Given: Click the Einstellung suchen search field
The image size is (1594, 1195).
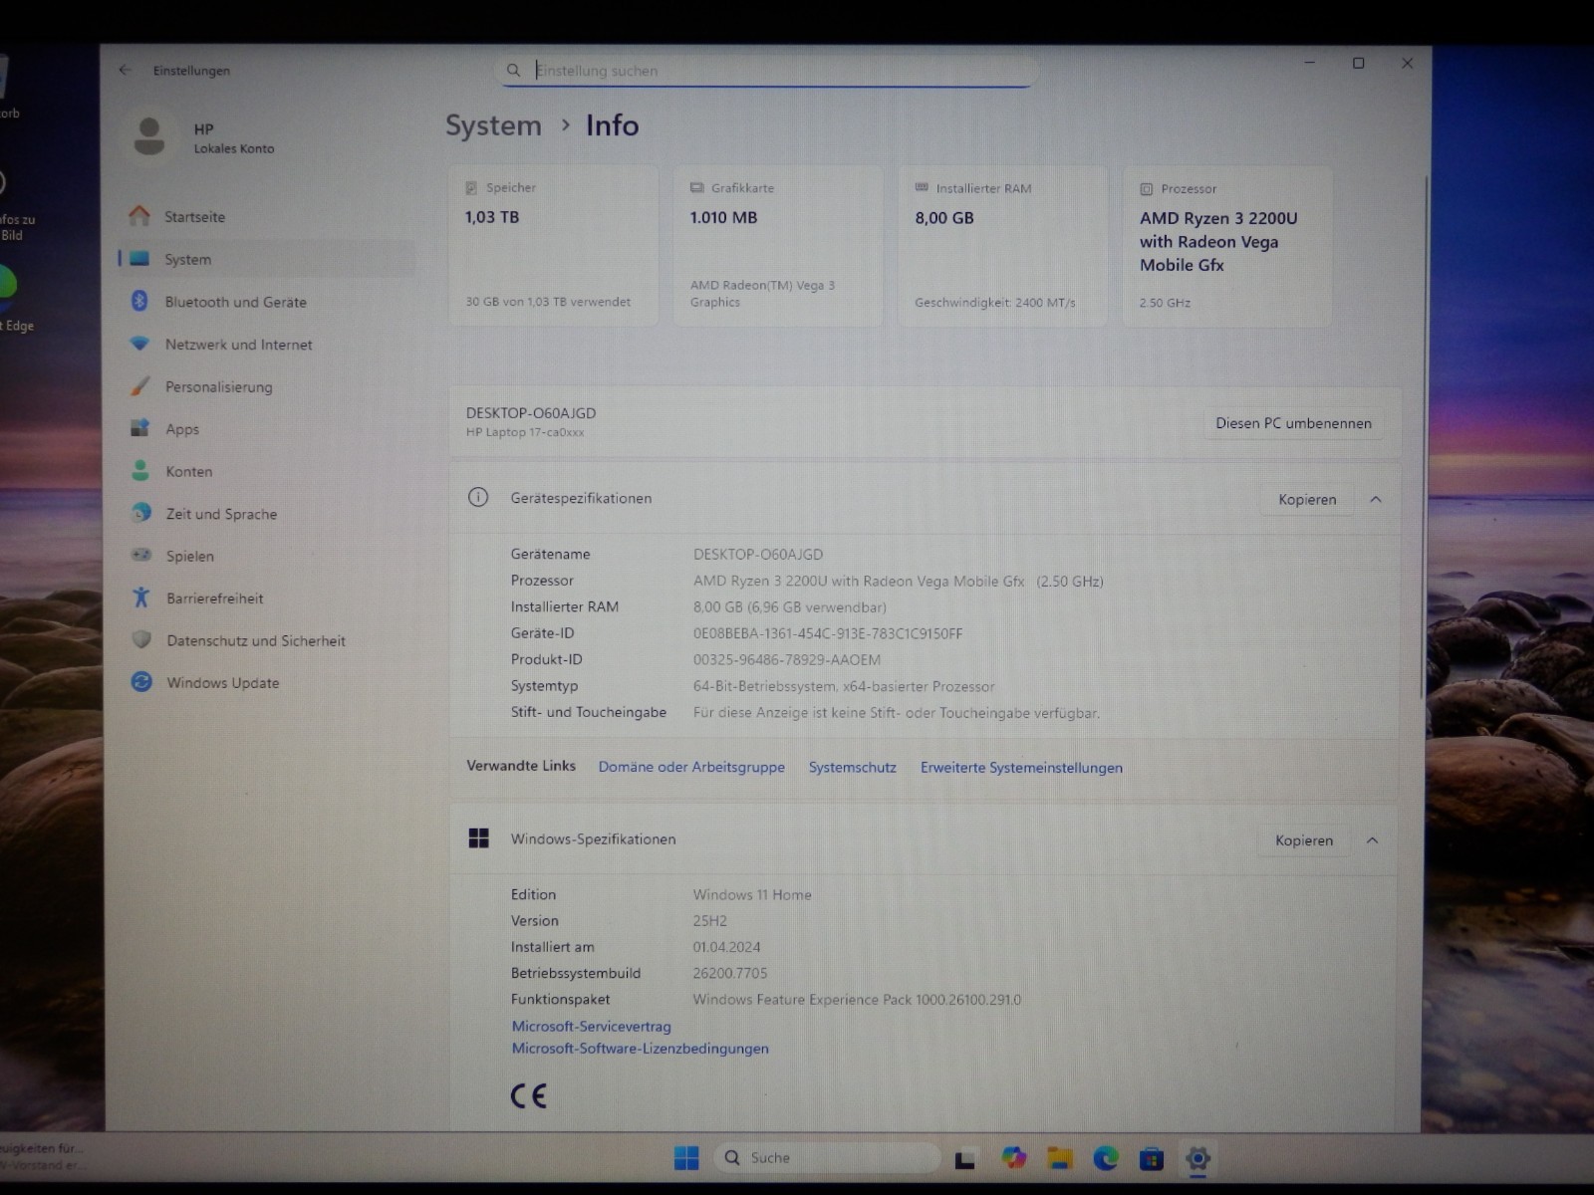Looking at the screenshot, I should (x=767, y=70).
